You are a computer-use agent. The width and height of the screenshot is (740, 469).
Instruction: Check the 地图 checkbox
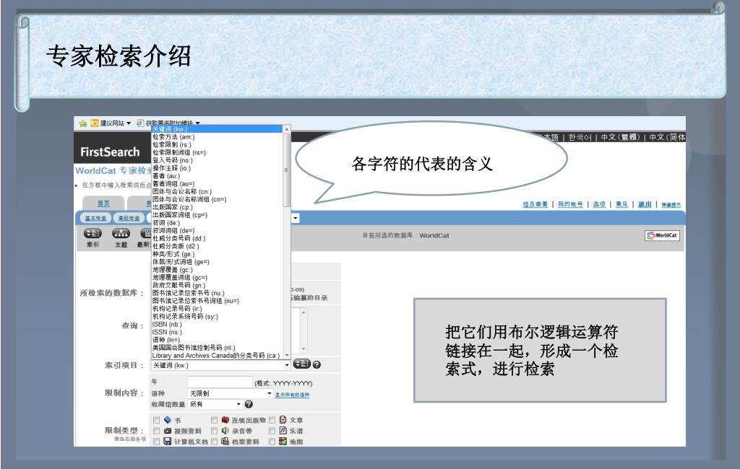(x=272, y=442)
